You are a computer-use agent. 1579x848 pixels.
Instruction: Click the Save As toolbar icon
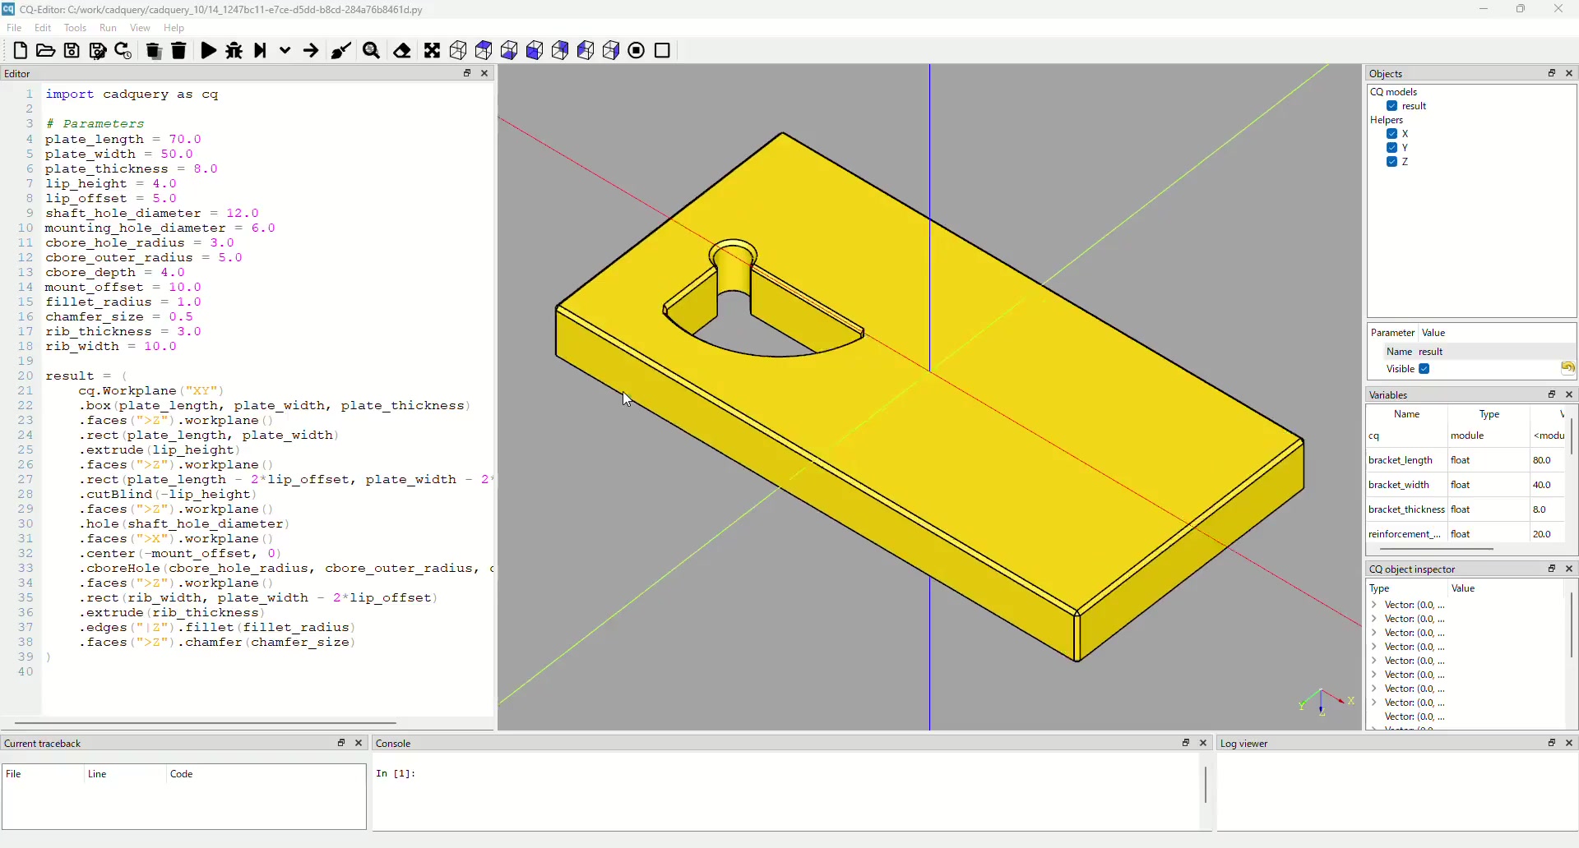(x=97, y=51)
